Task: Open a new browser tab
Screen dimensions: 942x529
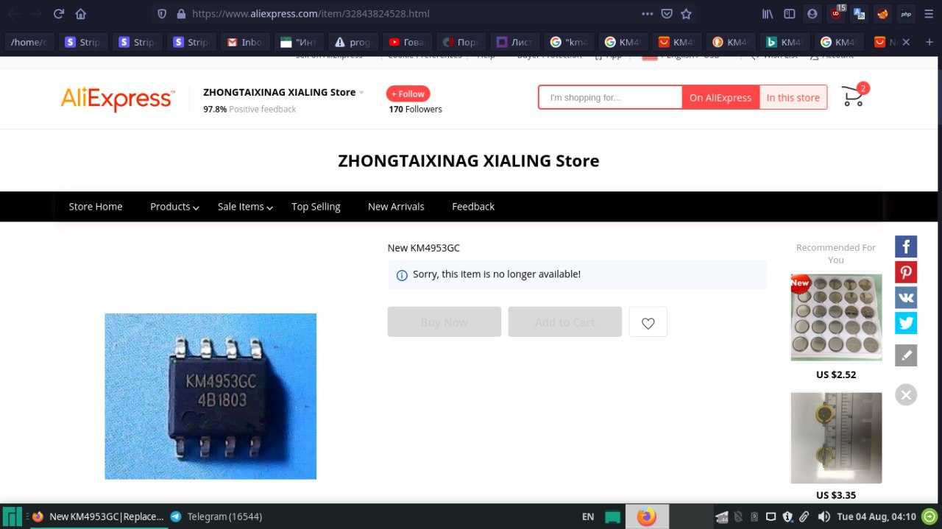Action: (929, 42)
